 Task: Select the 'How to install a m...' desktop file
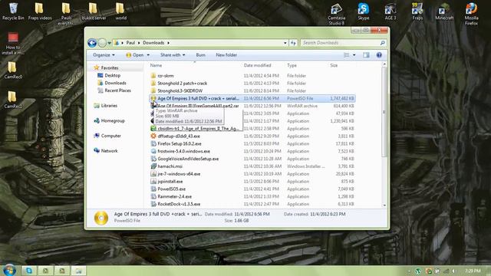tap(13, 44)
